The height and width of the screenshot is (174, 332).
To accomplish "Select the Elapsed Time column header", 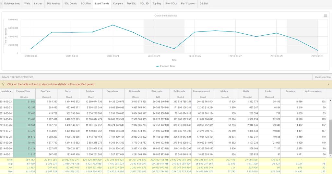I will point(24,94).
